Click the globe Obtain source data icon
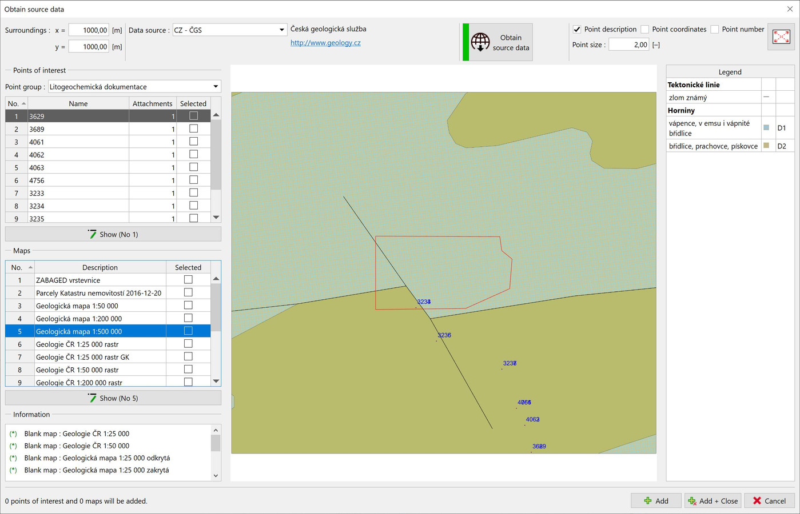This screenshot has height=514, width=800. [480, 42]
